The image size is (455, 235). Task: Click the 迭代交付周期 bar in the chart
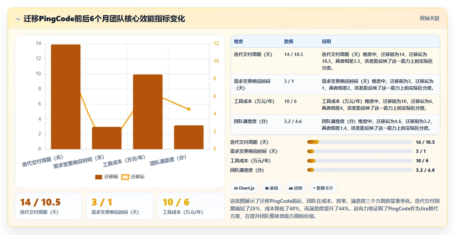[x=66, y=97]
